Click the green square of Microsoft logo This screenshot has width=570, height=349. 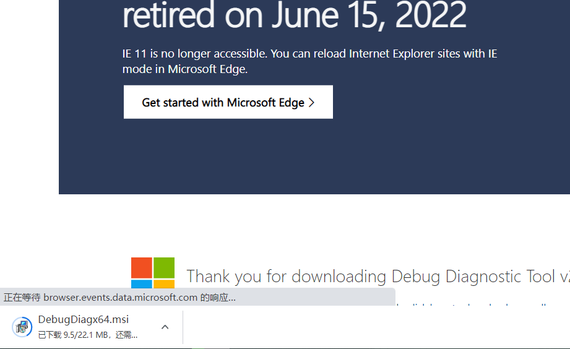pyautogui.click(x=164, y=267)
